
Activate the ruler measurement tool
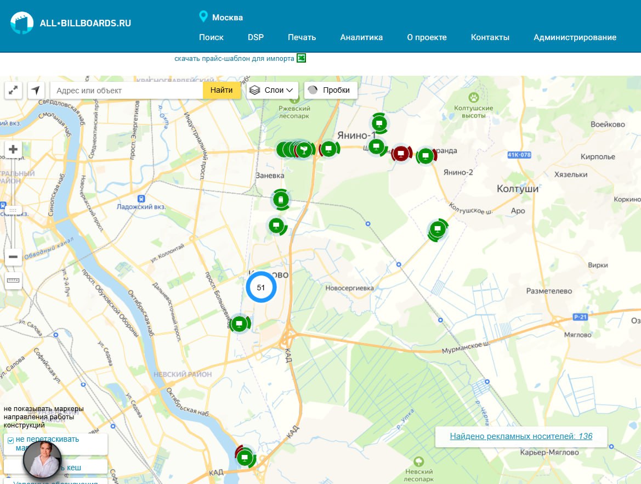click(x=13, y=280)
